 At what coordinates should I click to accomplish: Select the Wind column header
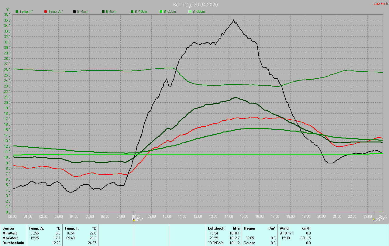(x=284, y=228)
